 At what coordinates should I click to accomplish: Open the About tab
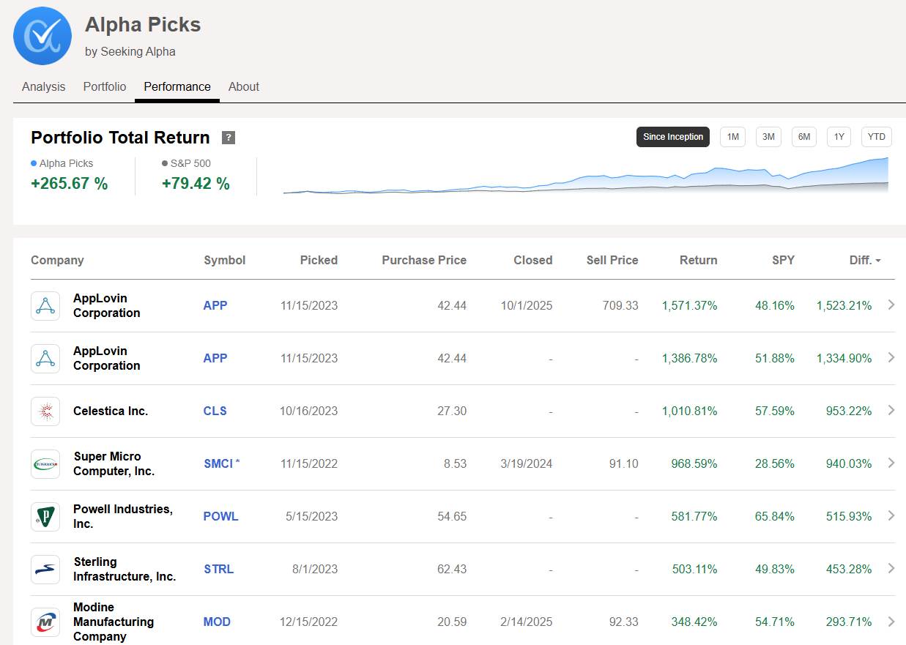pyautogui.click(x=243, y=86)
